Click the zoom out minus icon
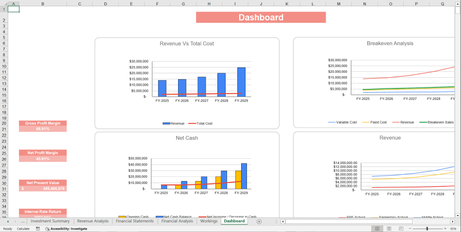Screen dimensions: 461x232 411,229
